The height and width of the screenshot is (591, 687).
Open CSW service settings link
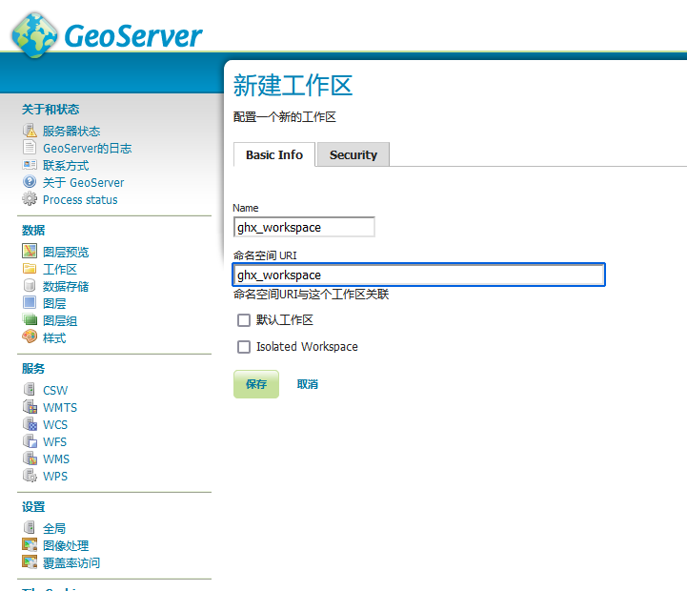(55, 390)
